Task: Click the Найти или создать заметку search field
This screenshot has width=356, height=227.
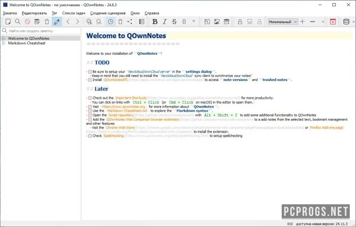Action: point(41,31)
